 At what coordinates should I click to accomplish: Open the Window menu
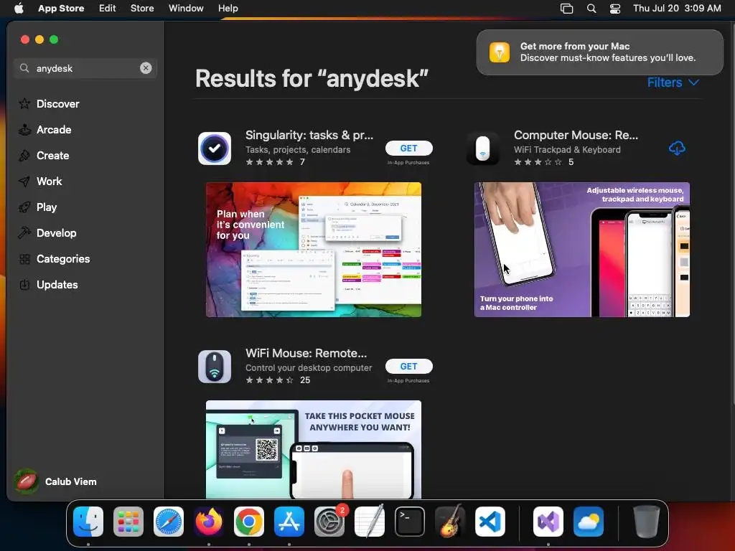(x=186, y=8)
